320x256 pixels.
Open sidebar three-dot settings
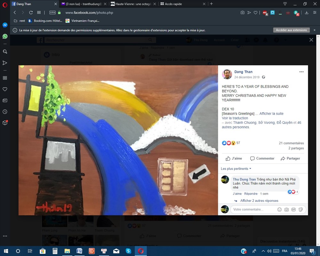[x=5, y=236]
